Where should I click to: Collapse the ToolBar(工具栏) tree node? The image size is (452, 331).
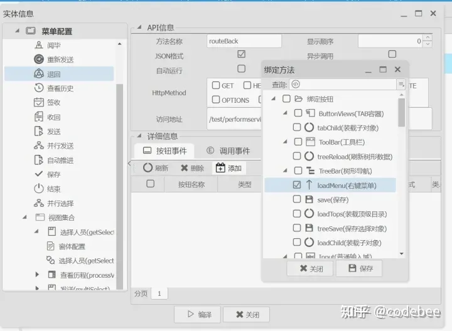[x=285, y=142]
